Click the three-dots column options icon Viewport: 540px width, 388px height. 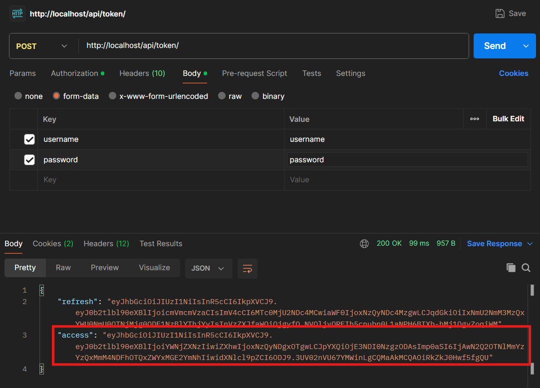coord(475,119)
